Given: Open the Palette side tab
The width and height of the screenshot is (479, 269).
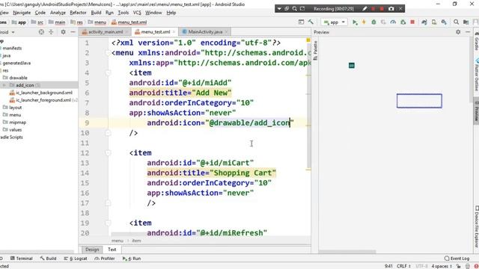Looking at the screenshot, I should 315,50.
